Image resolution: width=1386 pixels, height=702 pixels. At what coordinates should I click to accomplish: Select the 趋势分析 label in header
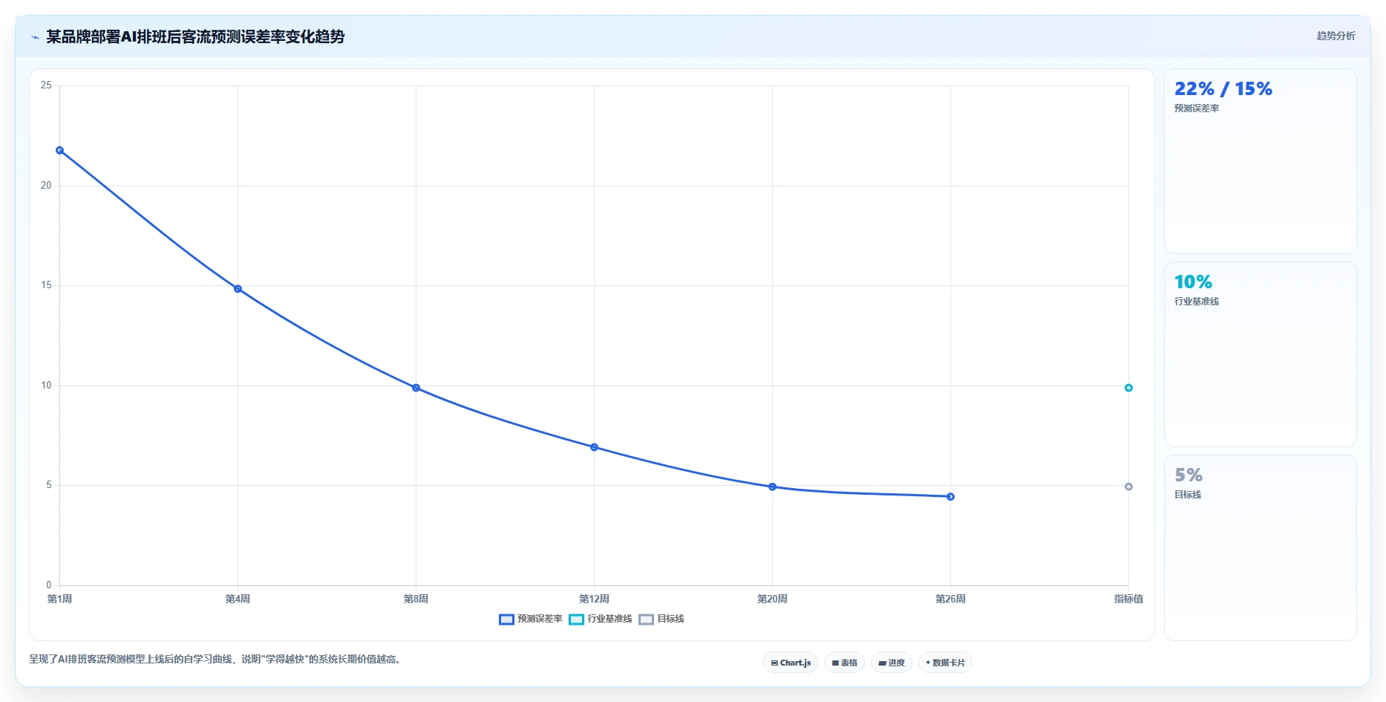click(x=1336, y=36)
